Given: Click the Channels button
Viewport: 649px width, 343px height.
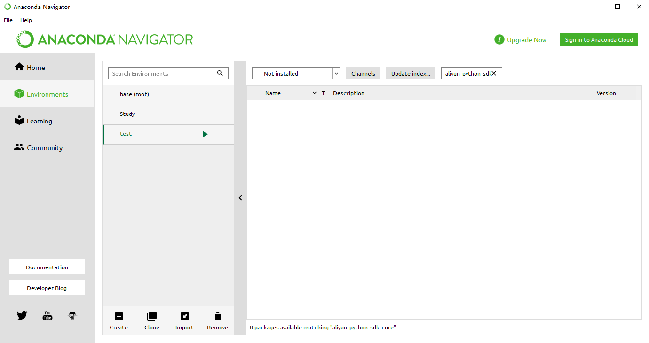Looking at the screenshot, I should point(363,73).
